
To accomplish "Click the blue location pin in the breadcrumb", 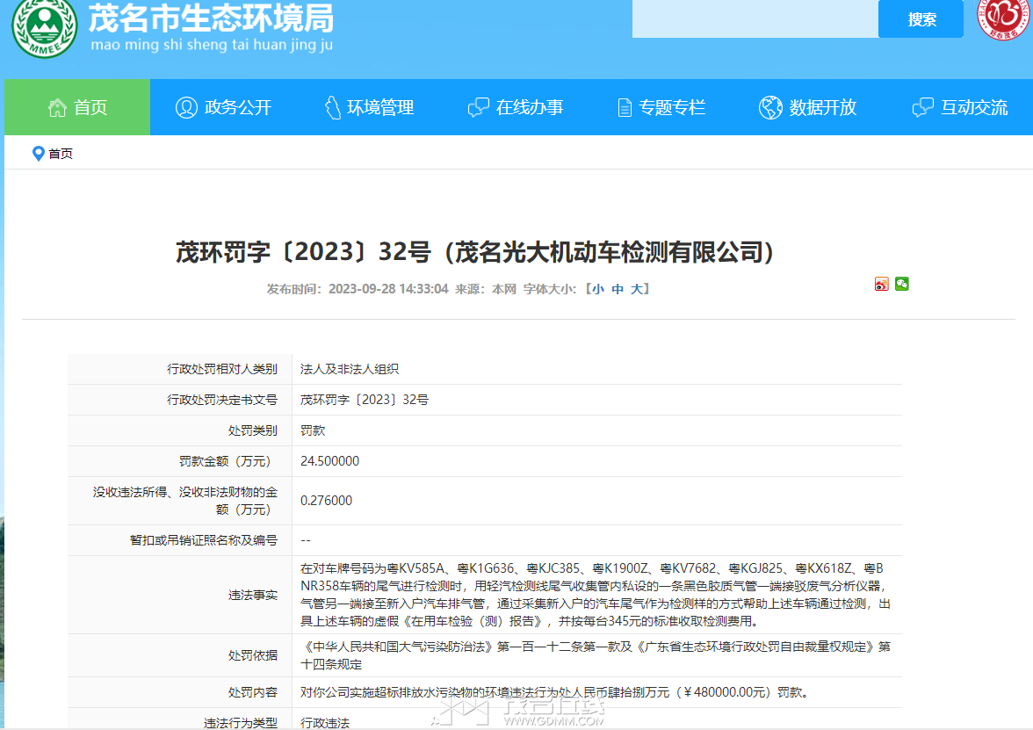I will pyautogui.click(x=38, y=154).
